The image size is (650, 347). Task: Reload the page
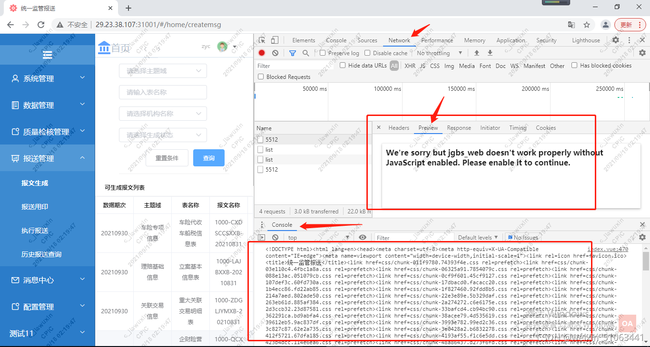pyautogui.click(x=40, y=25)
